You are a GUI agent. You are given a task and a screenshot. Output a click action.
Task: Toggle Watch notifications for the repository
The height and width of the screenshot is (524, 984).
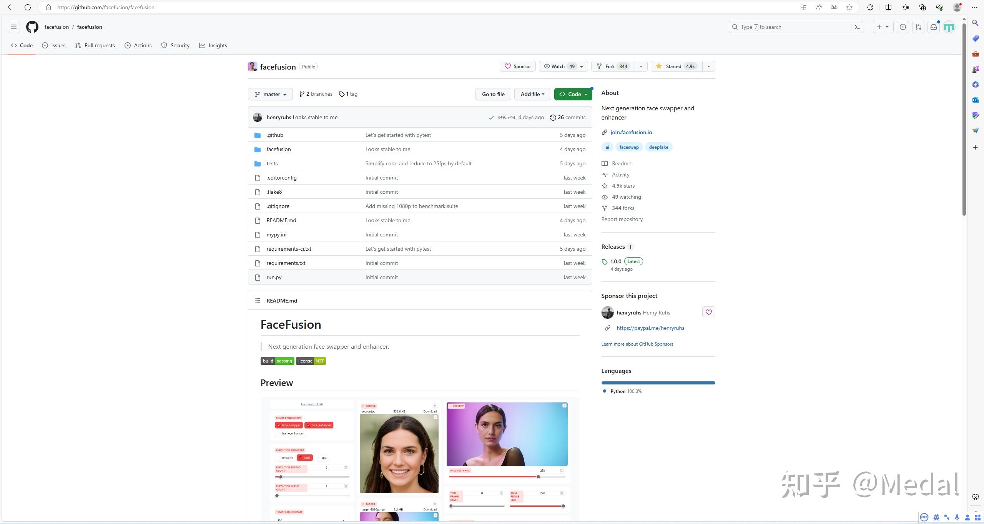[x=558, y=66]
